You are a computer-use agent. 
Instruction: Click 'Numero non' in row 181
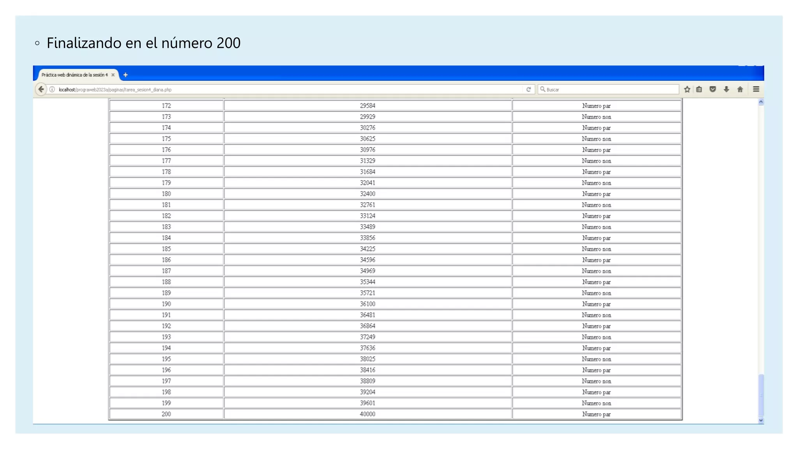pyautogui.click(x=596, y=205)
